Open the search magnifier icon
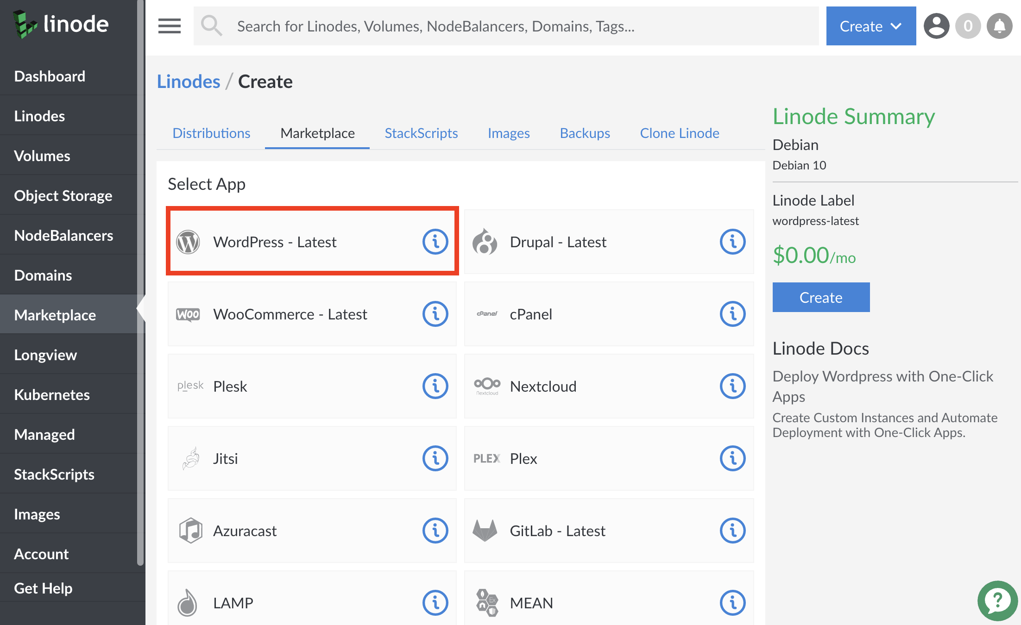Viewport: 1021px width, 625px height. 211,25
